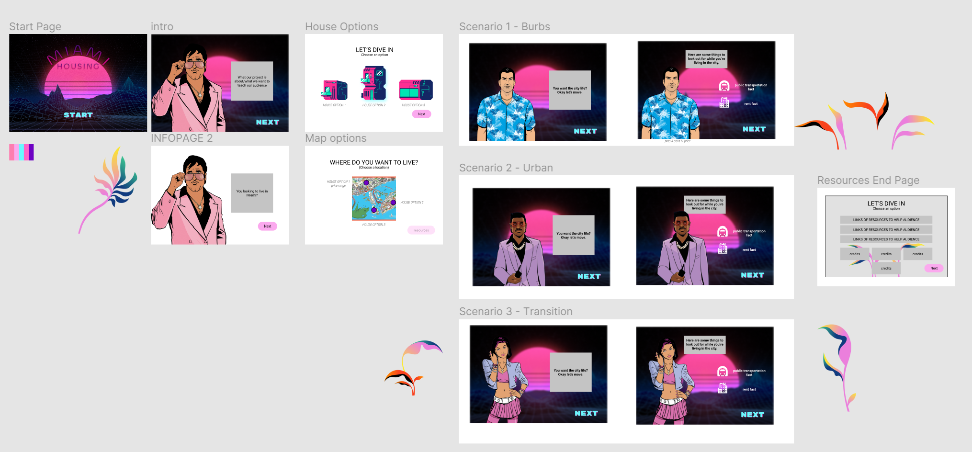The height and width of the screenshot is (452, 972).
Task: Open the bottom resources link row
Action: coord(886,239)
